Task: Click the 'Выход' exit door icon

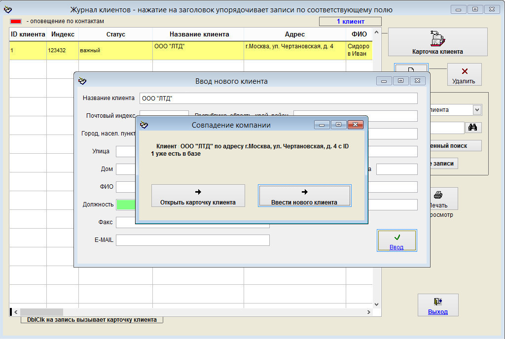Action: [437, 305]
